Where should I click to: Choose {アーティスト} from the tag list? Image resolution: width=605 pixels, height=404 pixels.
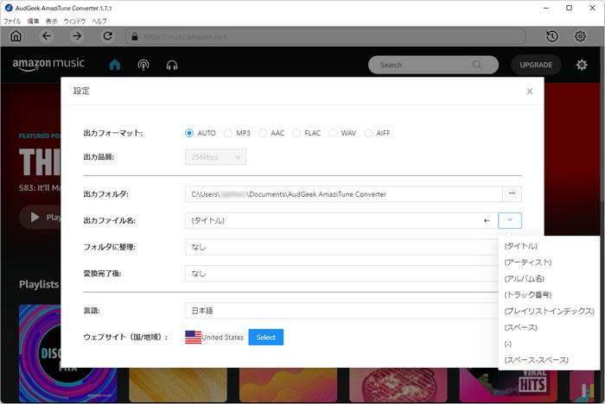tap(528, 262)
